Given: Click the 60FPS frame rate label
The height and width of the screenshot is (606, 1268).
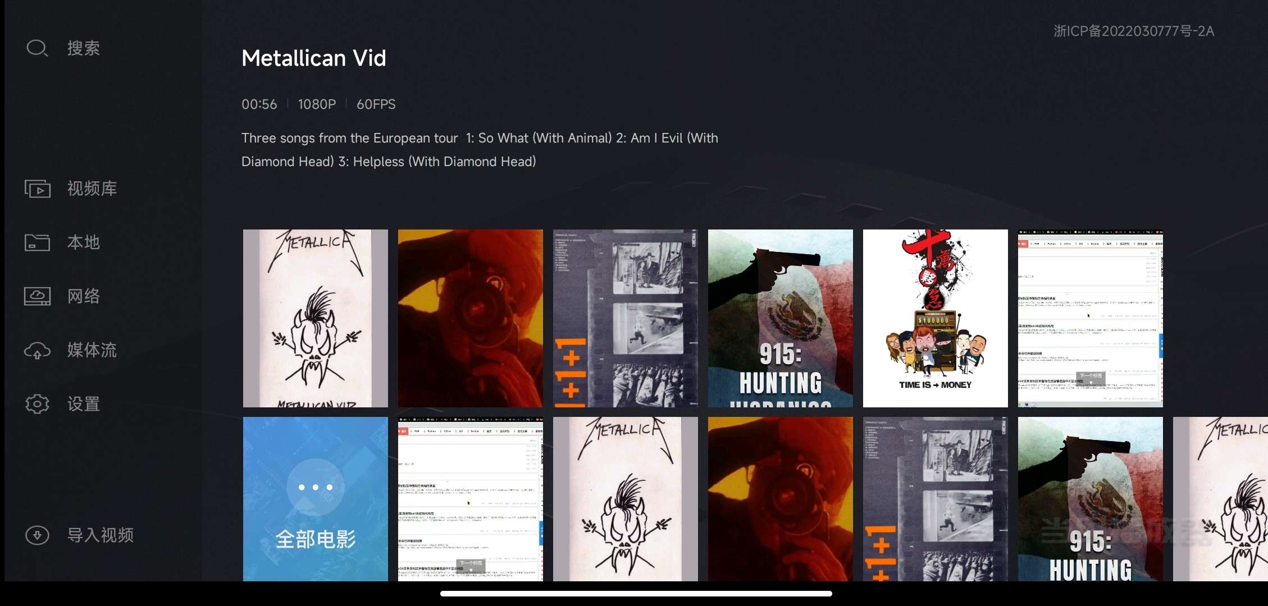Looking at the screenshot, I should click(376, 104).
